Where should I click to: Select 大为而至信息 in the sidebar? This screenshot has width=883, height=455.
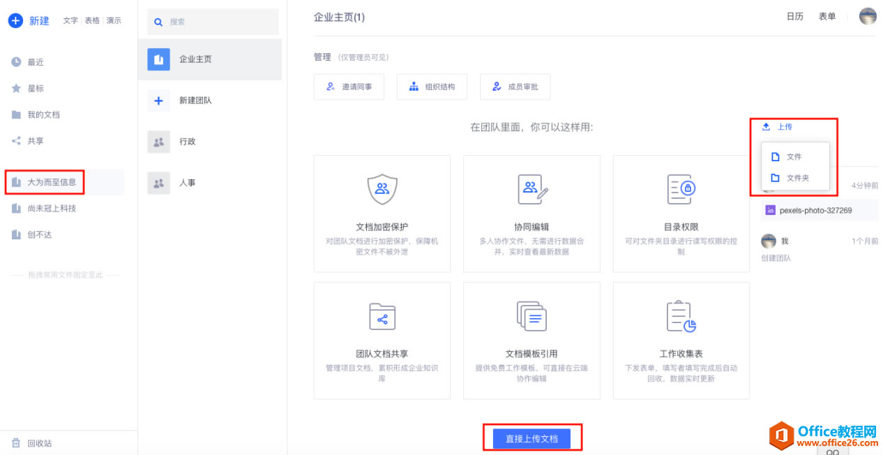point(52,182)
